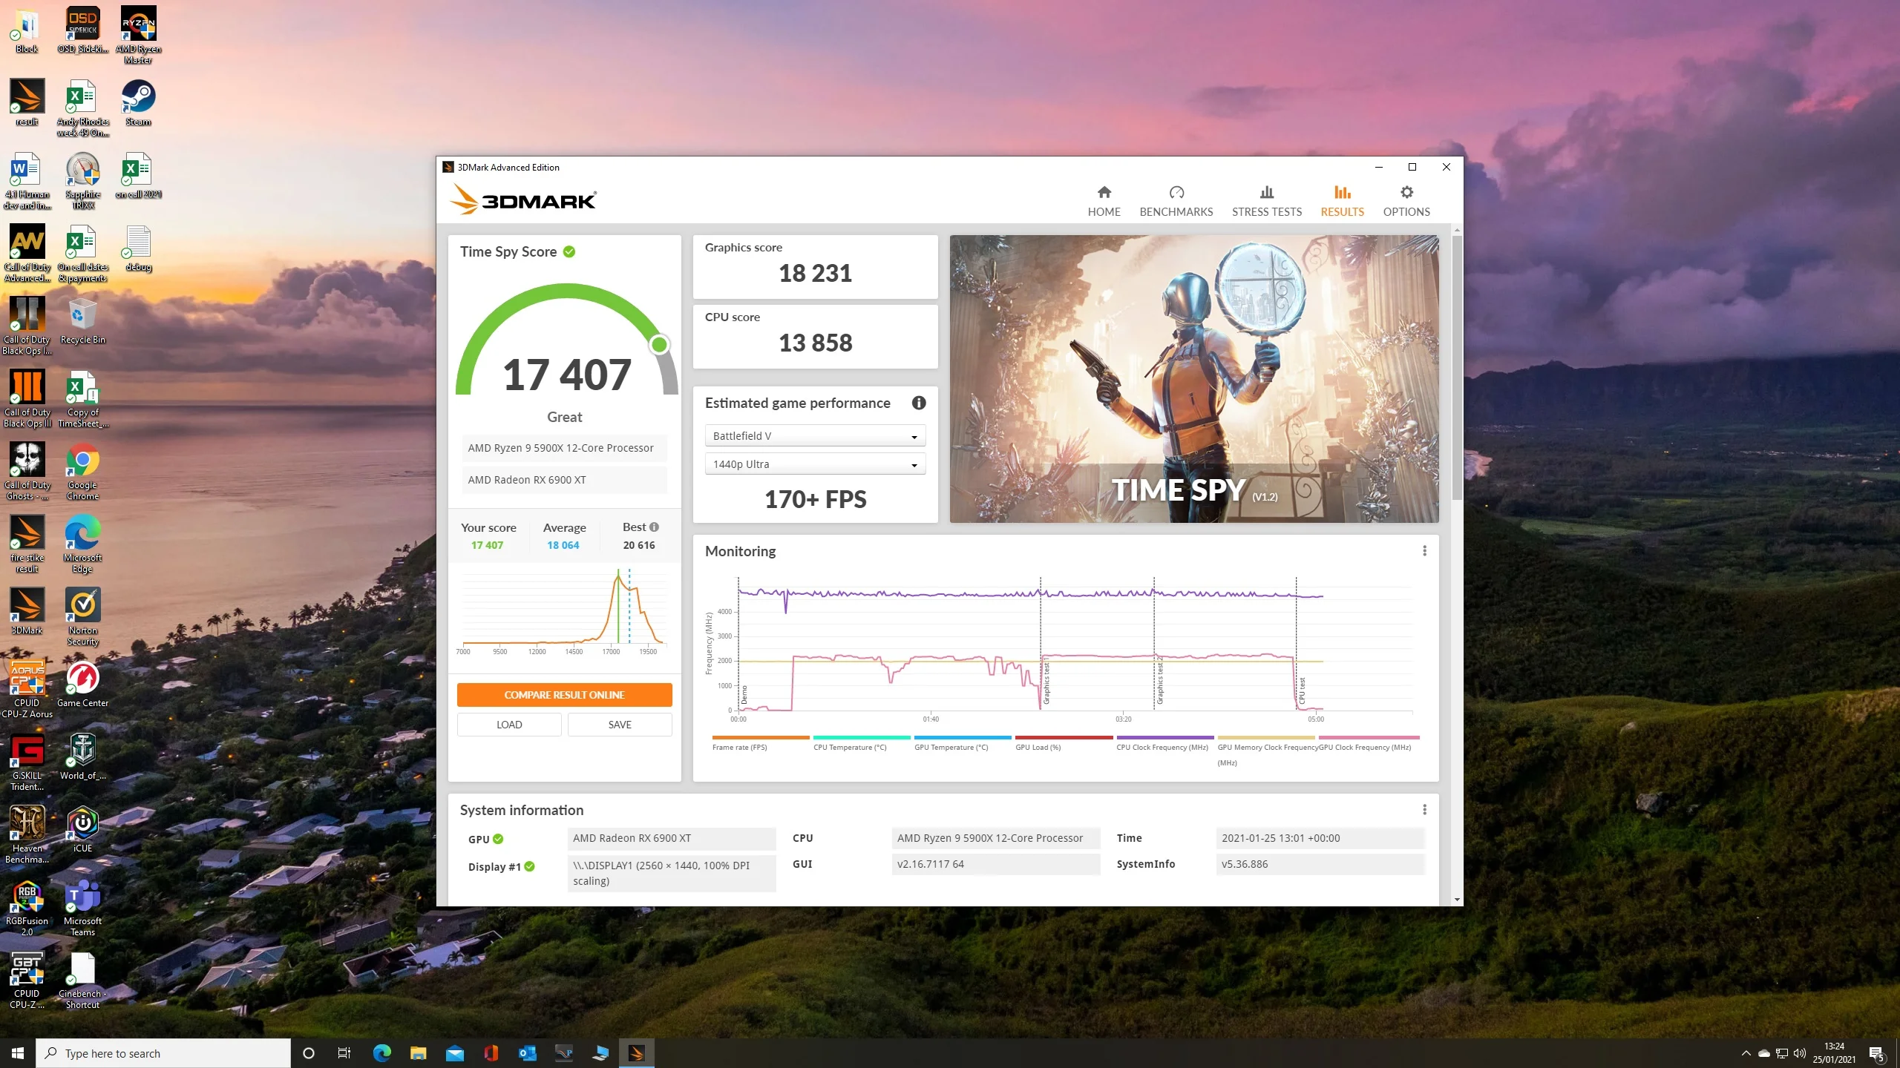Image resolution: width=1900 pixels, height=1068 pixels.
Task: Click the Microsoft Teams desktop icon
Action: [82, 908]
